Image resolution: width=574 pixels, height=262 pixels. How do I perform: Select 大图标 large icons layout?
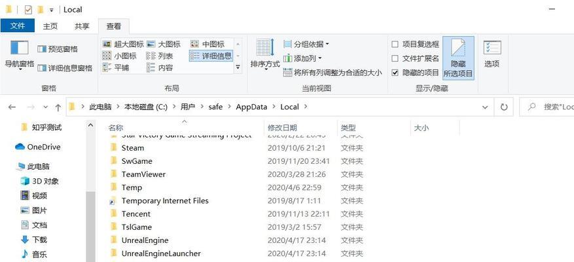click(x=163, y=45)
